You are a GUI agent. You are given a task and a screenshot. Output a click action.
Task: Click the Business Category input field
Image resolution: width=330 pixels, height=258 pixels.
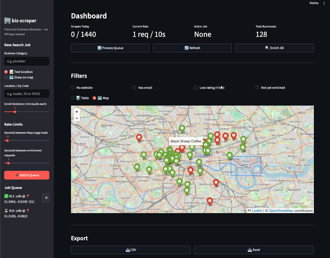click(26, 61)
